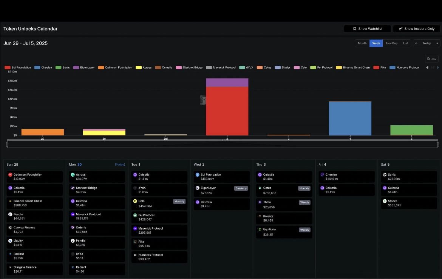The width and height of the screenshot is (442, 279).
Task: Toggle Sui Foundation legend swatch
Action: click(8, 68)
